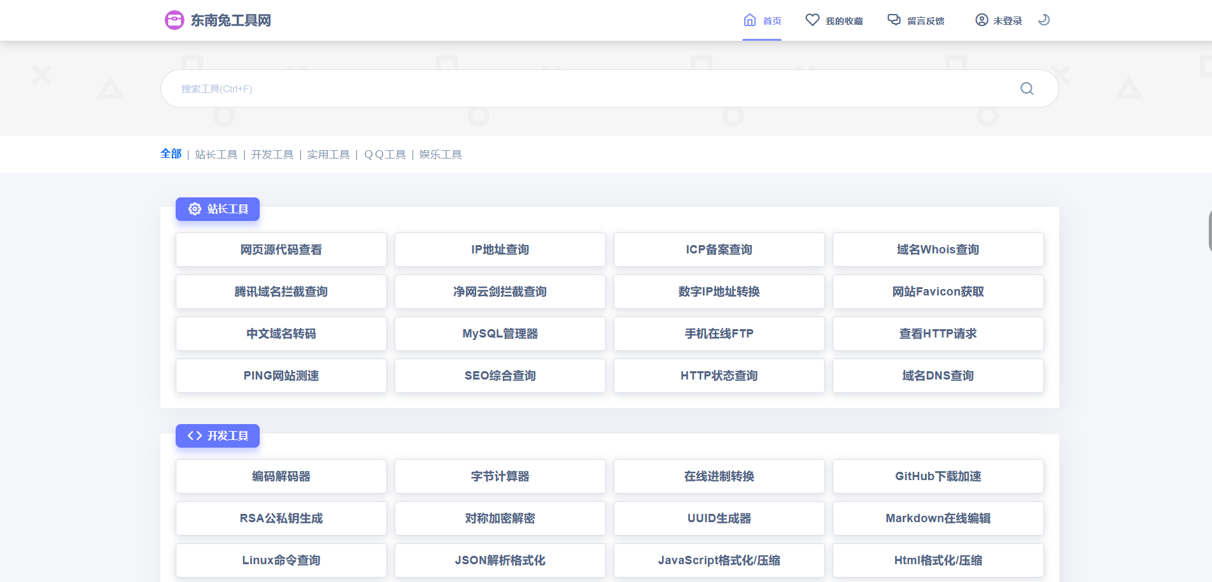Click the user account icon
Viewport: 1212px width, 582px height.
coord(982,20)
